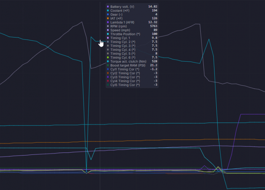The width and height of the screenshot is (265, 190).
Task: Select Throttle Position legend entry
Action: click(x=132, y=34)
